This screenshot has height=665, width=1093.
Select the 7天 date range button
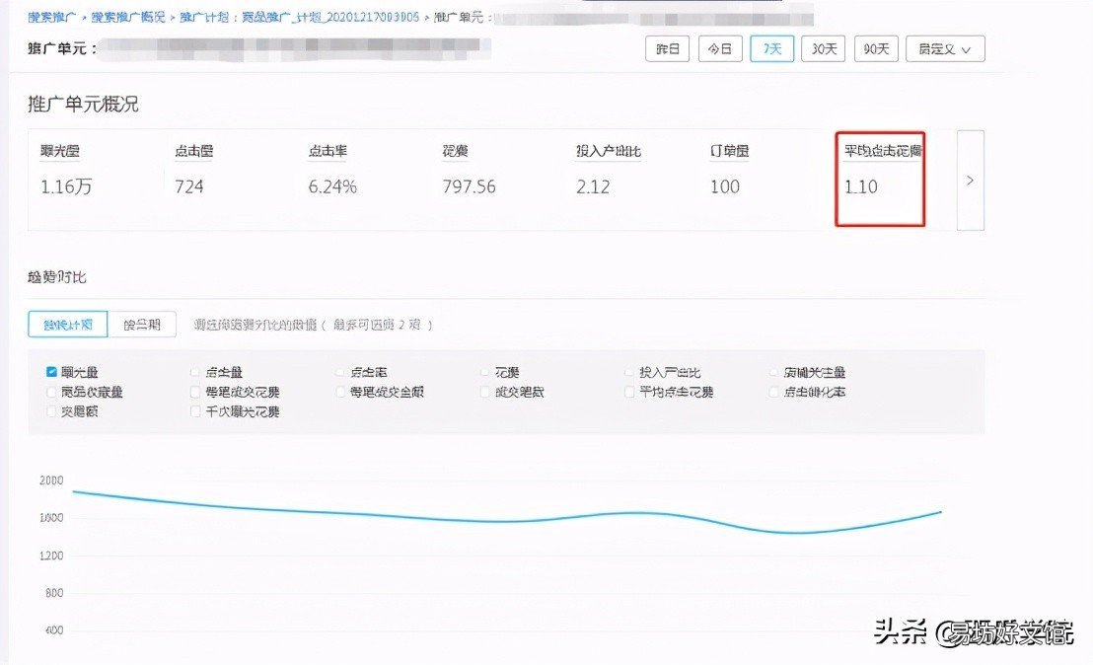(771, 48)
